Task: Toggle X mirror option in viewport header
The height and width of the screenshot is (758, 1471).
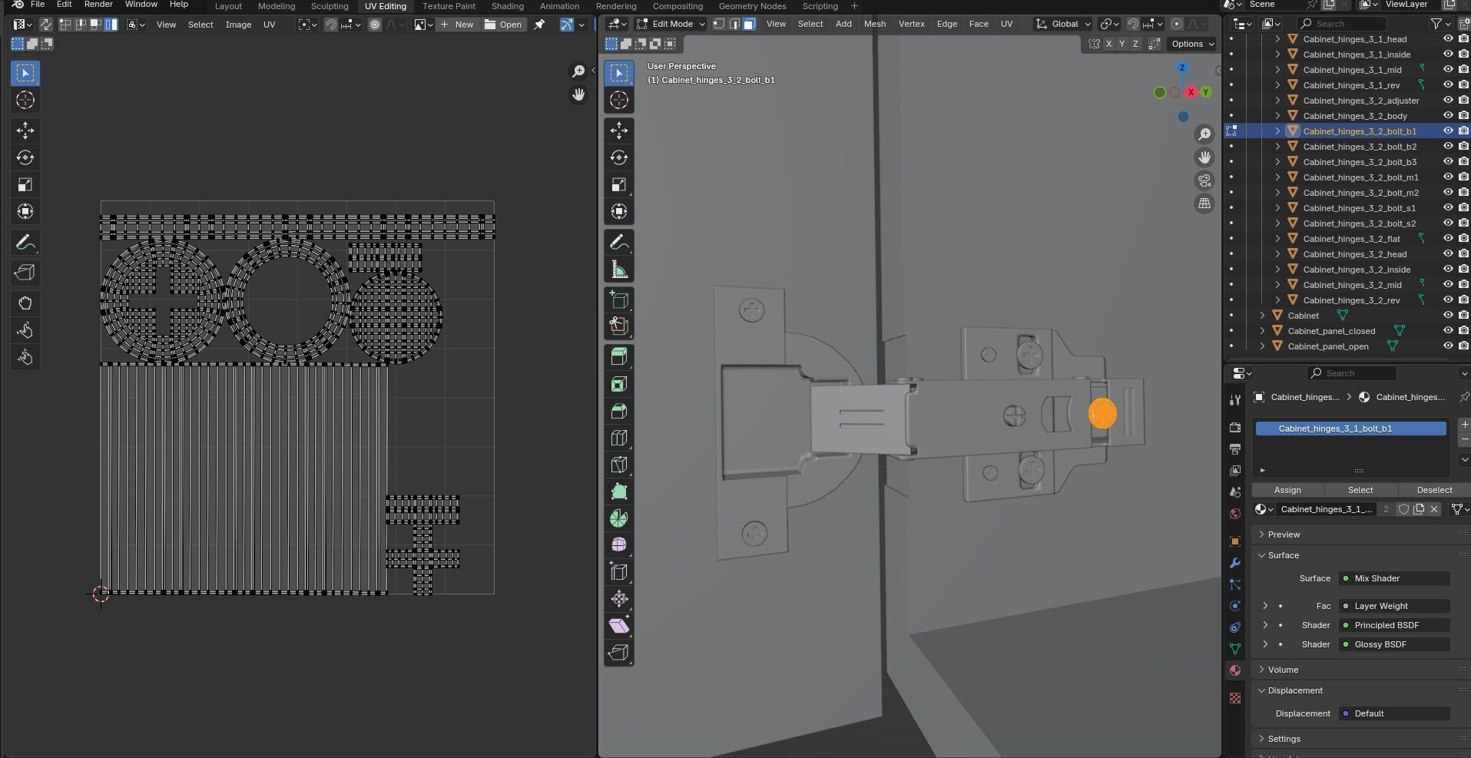Action: (1108, 44)
